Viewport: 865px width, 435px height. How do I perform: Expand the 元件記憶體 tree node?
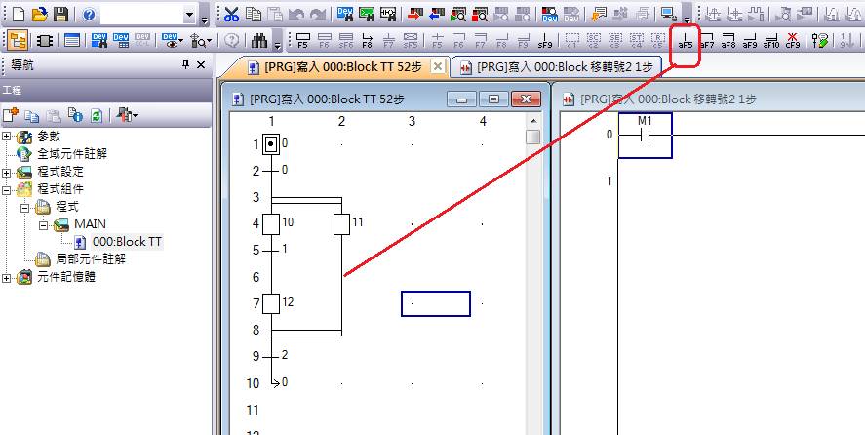7,277
